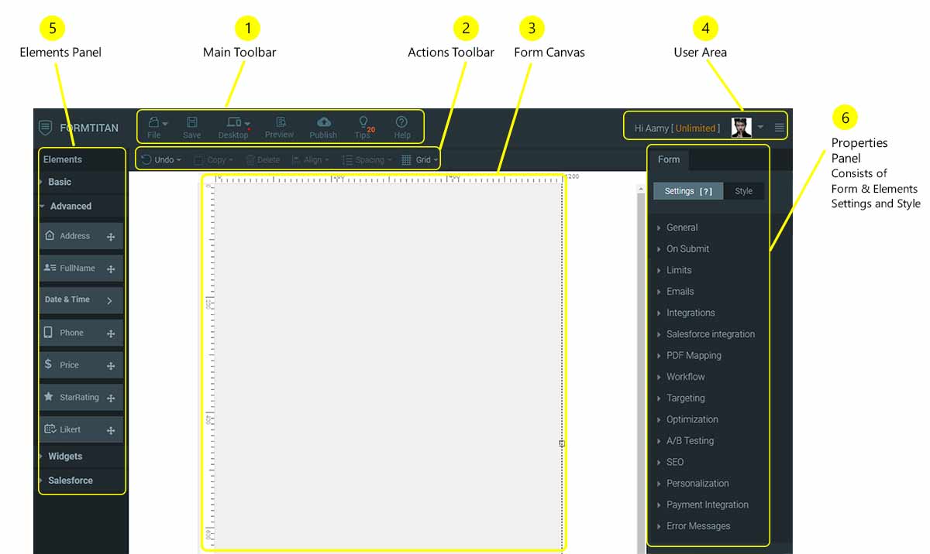Click the Date & Time chevron arrow
The width and height of the screenshot is (930, 554).
coord(109,301)
